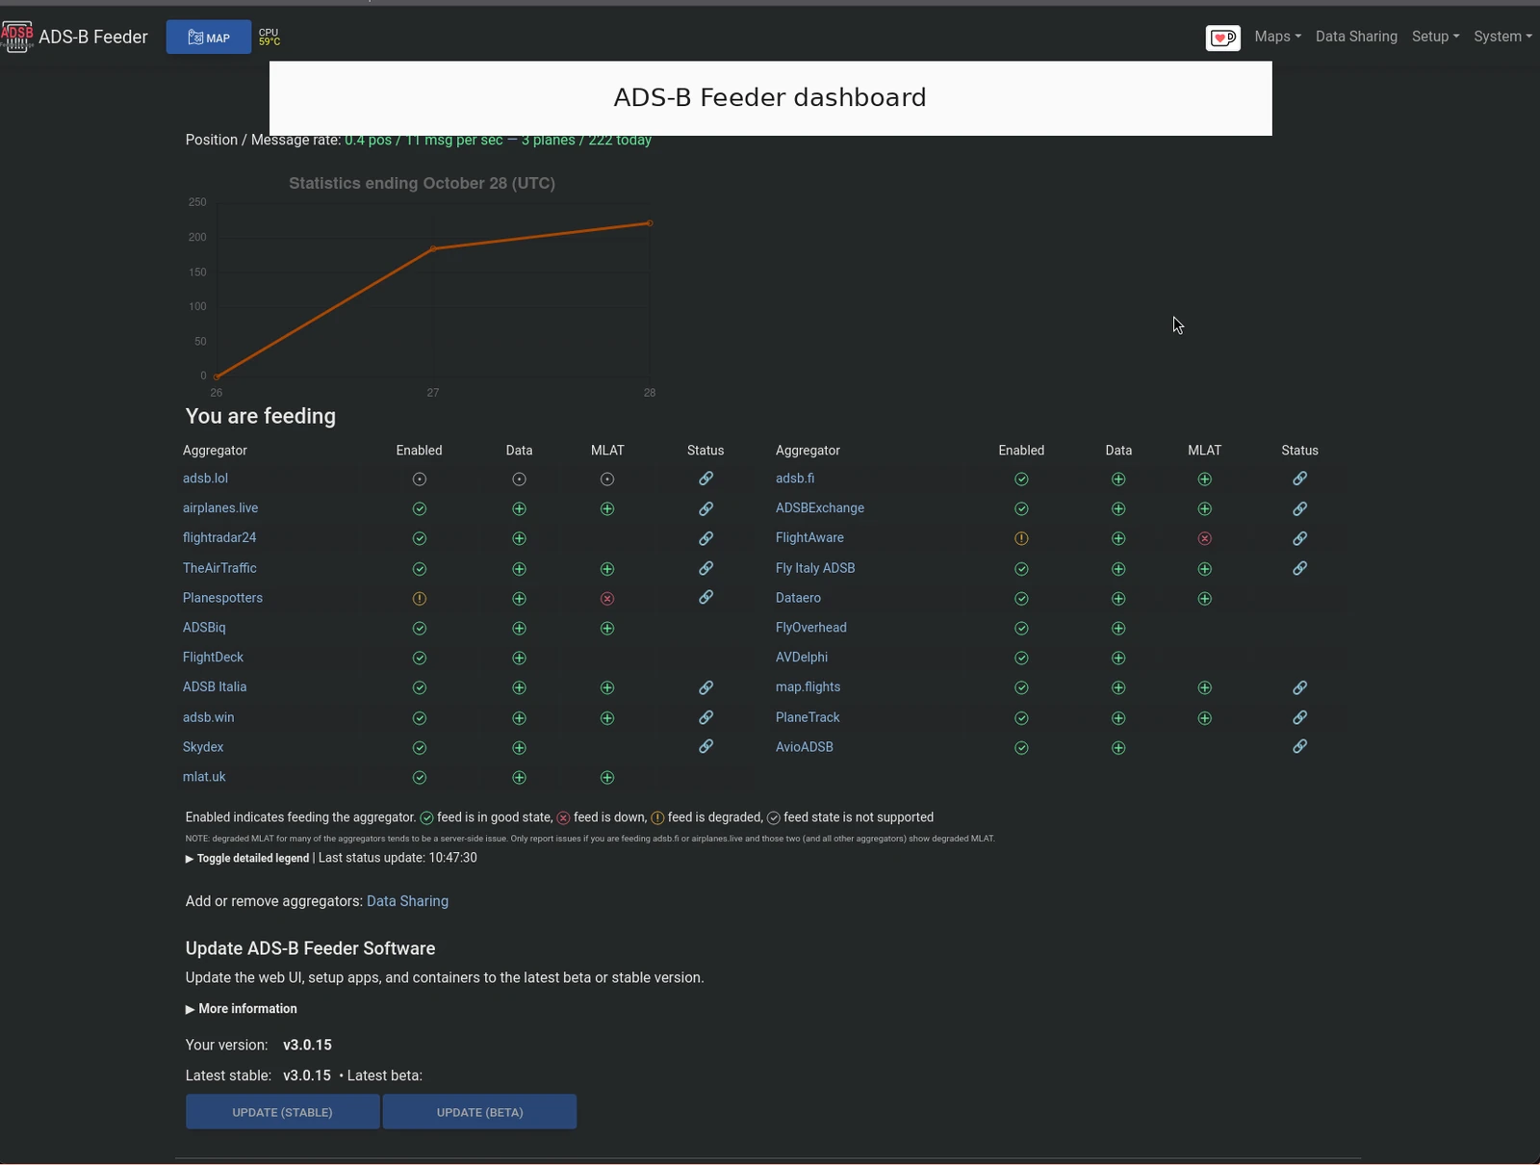The image size is (1540, 1165).
Task: Open the System dropdown menu
Action: click(x=1502, y=37)
